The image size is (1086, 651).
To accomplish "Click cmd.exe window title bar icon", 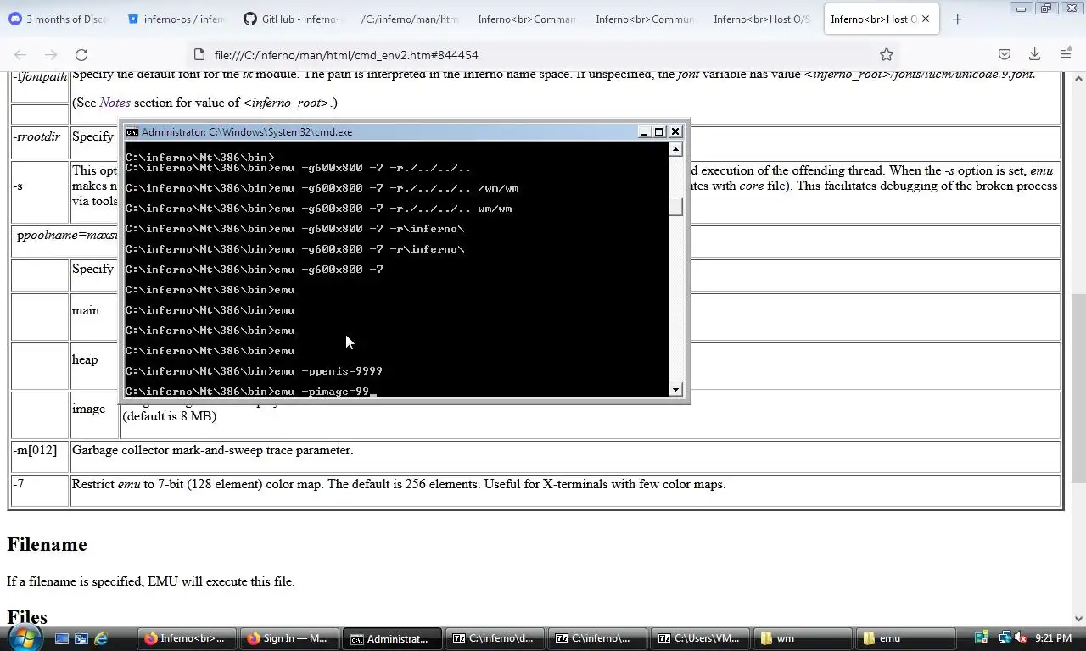I will pos(132,132).
